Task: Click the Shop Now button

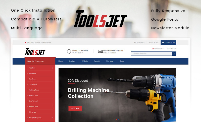Action: 75,108
